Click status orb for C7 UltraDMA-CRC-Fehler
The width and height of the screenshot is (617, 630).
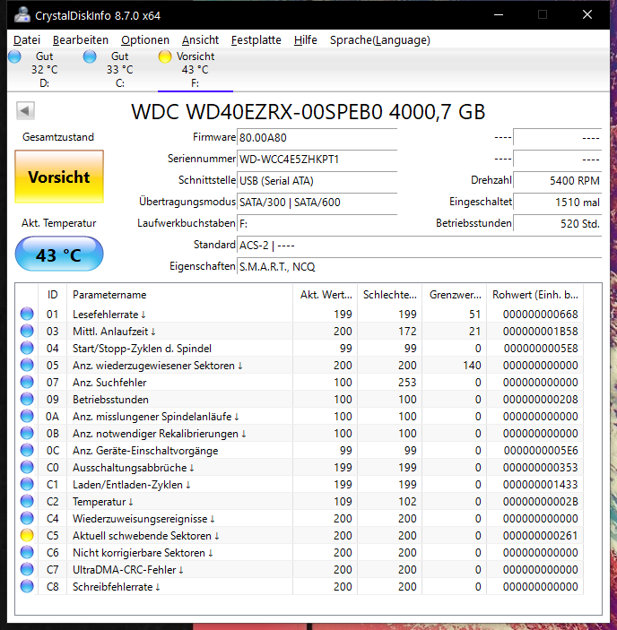click(27, 569)
